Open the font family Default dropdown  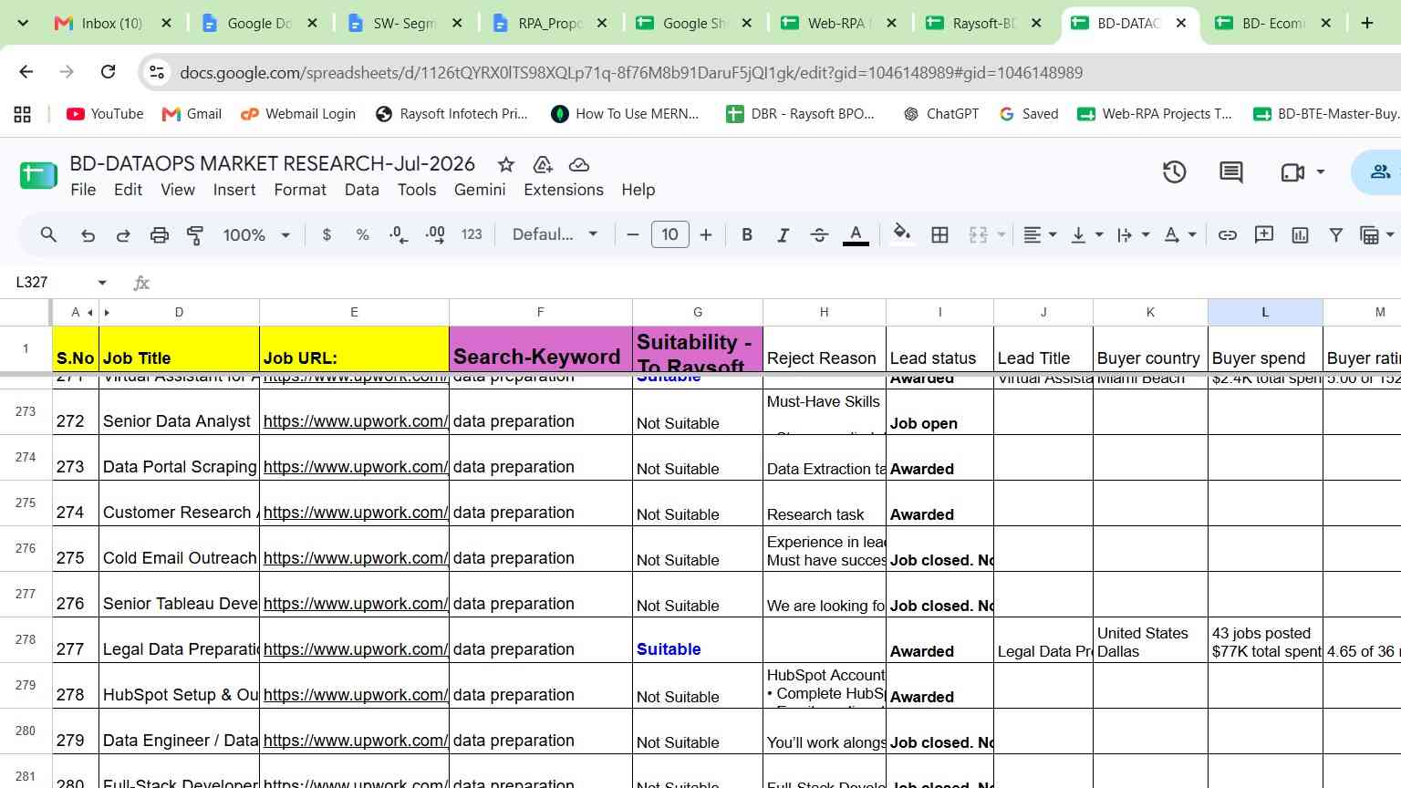pos(555,235)
